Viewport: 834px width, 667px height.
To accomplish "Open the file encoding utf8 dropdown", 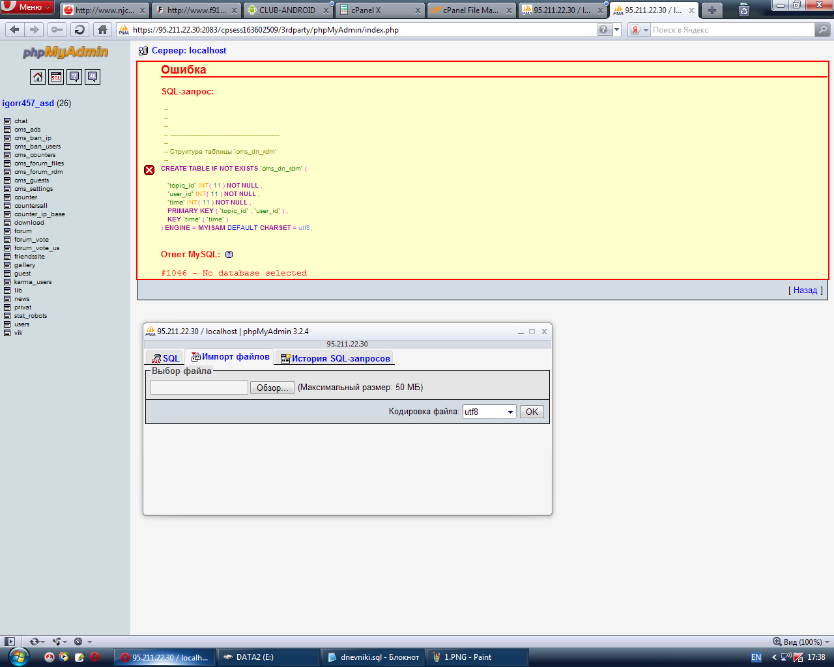I will tap(489, 412).
